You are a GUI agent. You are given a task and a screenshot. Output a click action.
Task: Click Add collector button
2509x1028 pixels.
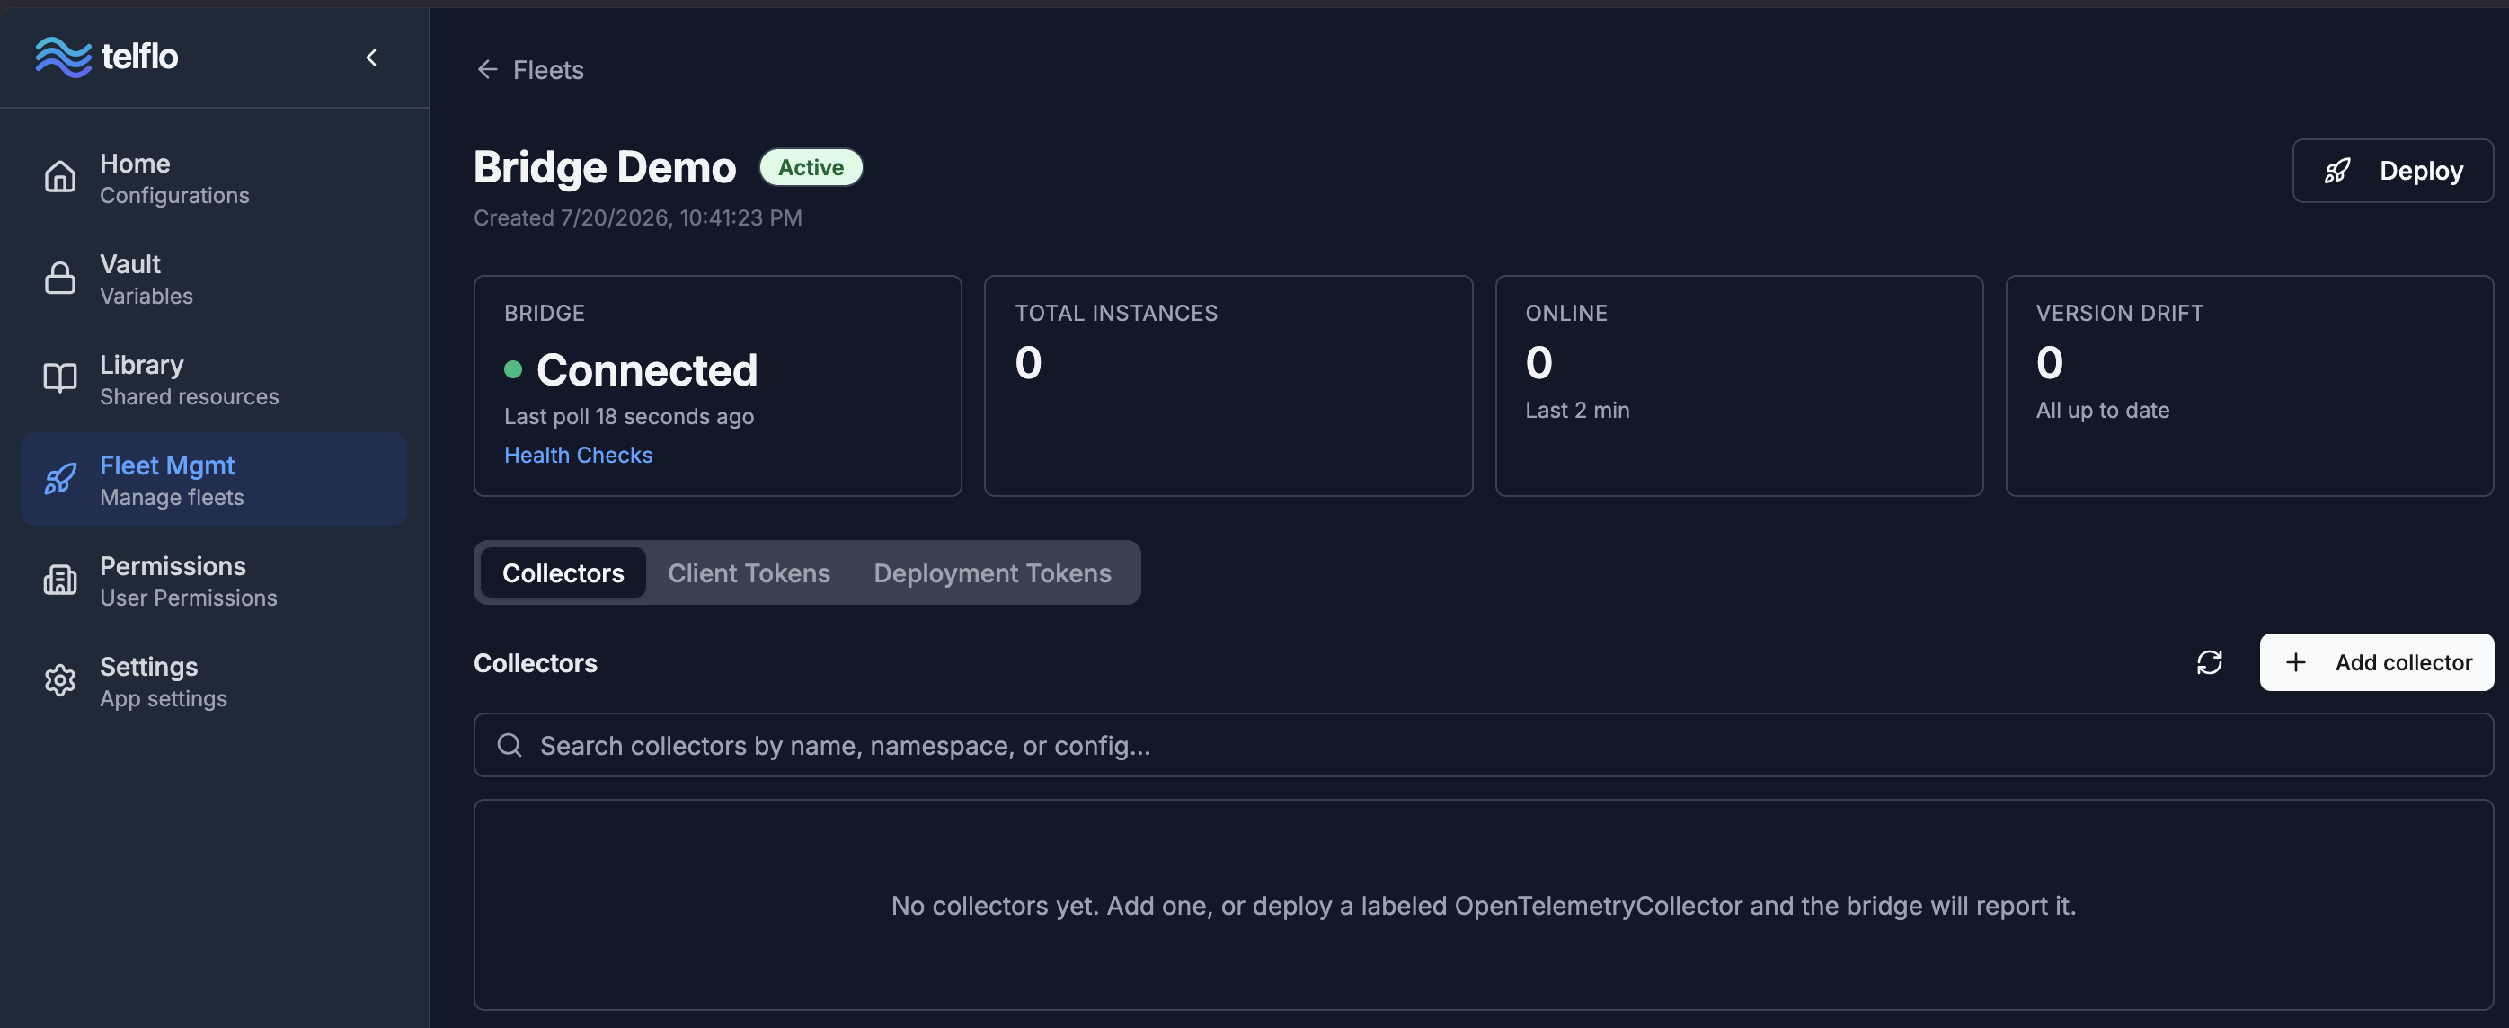[2377, 662]
